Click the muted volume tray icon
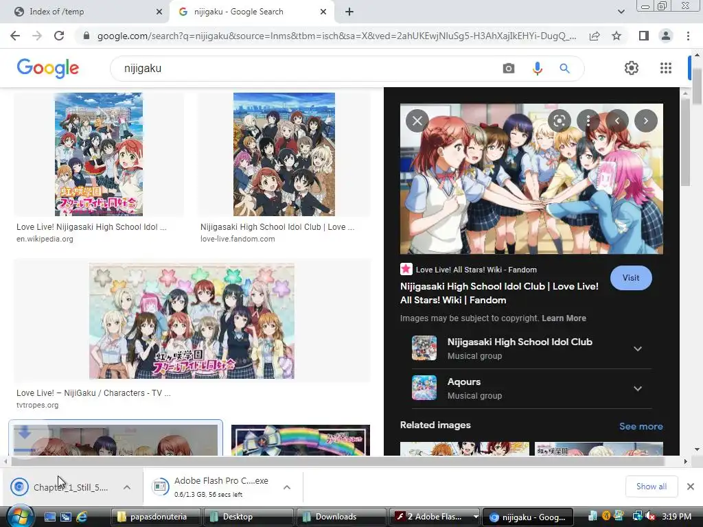Screen dimensions: 703x527 tap(650, 517)
